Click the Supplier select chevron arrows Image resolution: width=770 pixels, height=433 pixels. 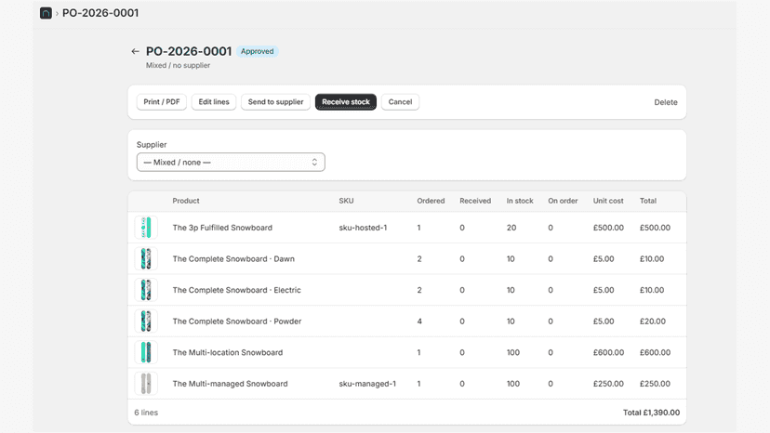[x=314, y=162]
